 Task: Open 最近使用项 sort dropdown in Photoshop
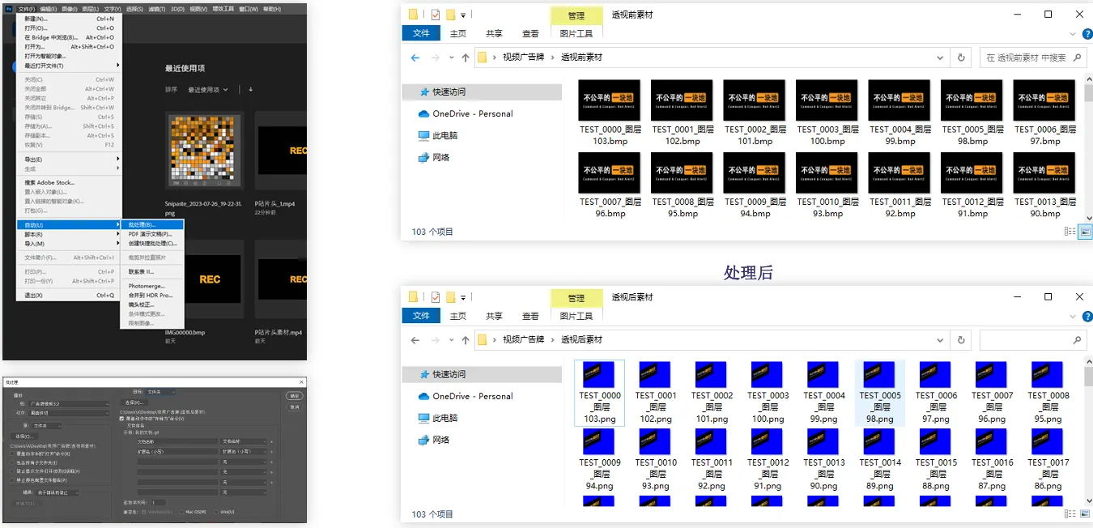208,90
